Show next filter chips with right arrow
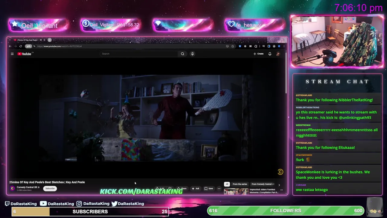Screen dimensions: 387x218 click(x=279, y=185)
